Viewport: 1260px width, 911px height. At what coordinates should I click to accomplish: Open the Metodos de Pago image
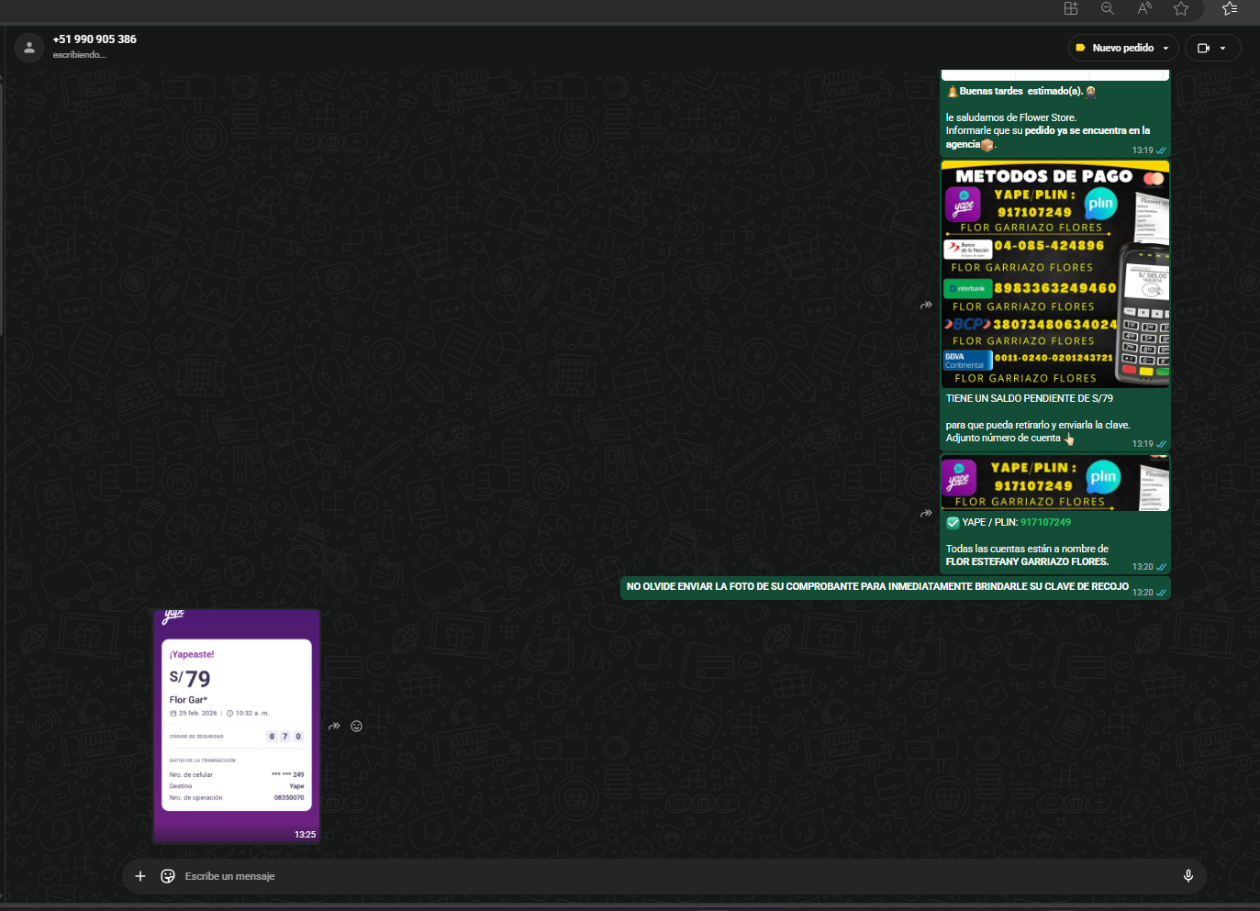pyautogui.click(x=1054, y=274)
